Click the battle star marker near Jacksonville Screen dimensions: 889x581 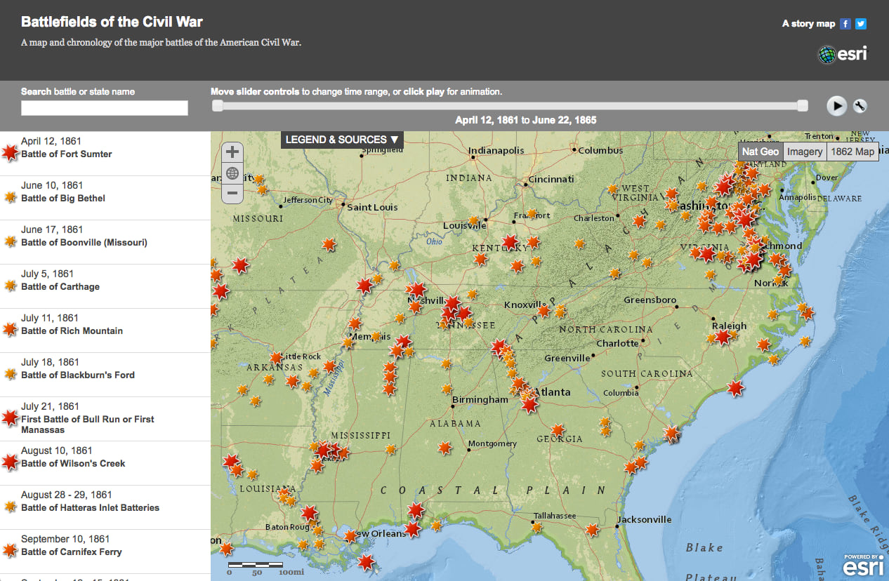coord(593,530)
